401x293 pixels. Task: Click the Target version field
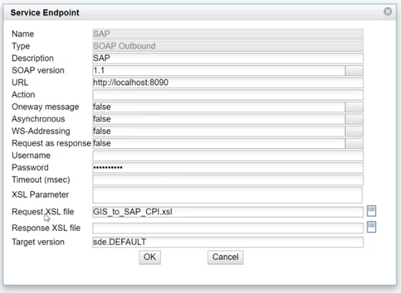[228, 242]
